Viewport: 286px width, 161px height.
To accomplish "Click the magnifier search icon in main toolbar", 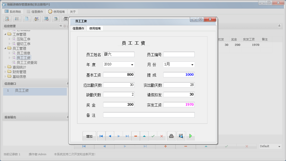I will tap(7, 19).
